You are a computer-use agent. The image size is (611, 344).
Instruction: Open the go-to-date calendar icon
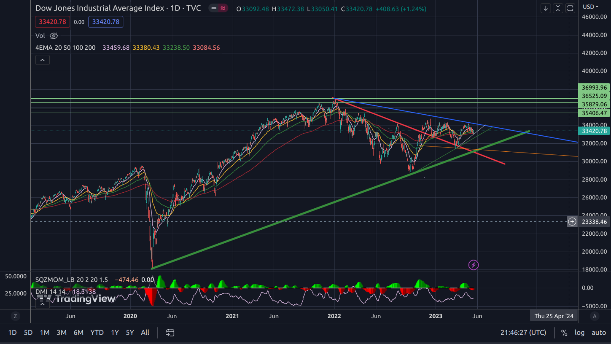click(170, 333)
